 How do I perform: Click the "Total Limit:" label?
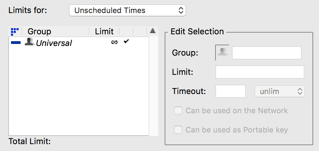[30, 141]
